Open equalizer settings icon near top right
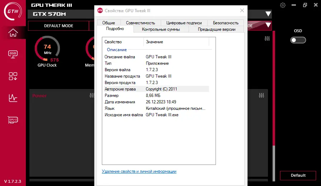 coord(267,38)
